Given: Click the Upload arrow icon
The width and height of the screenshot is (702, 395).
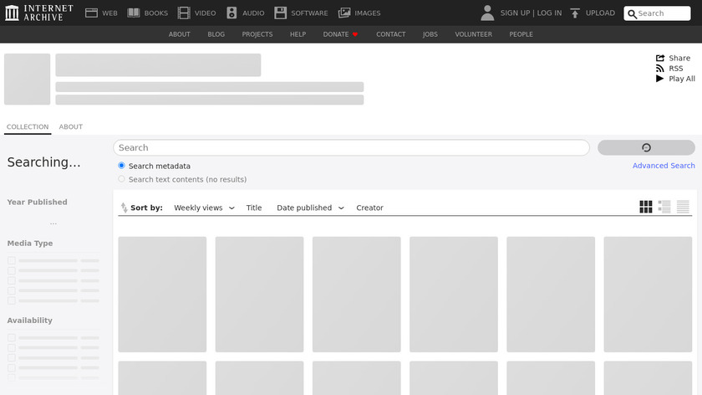Looking at the screenshot, I should pyautogui.click(x=575, y=13).
